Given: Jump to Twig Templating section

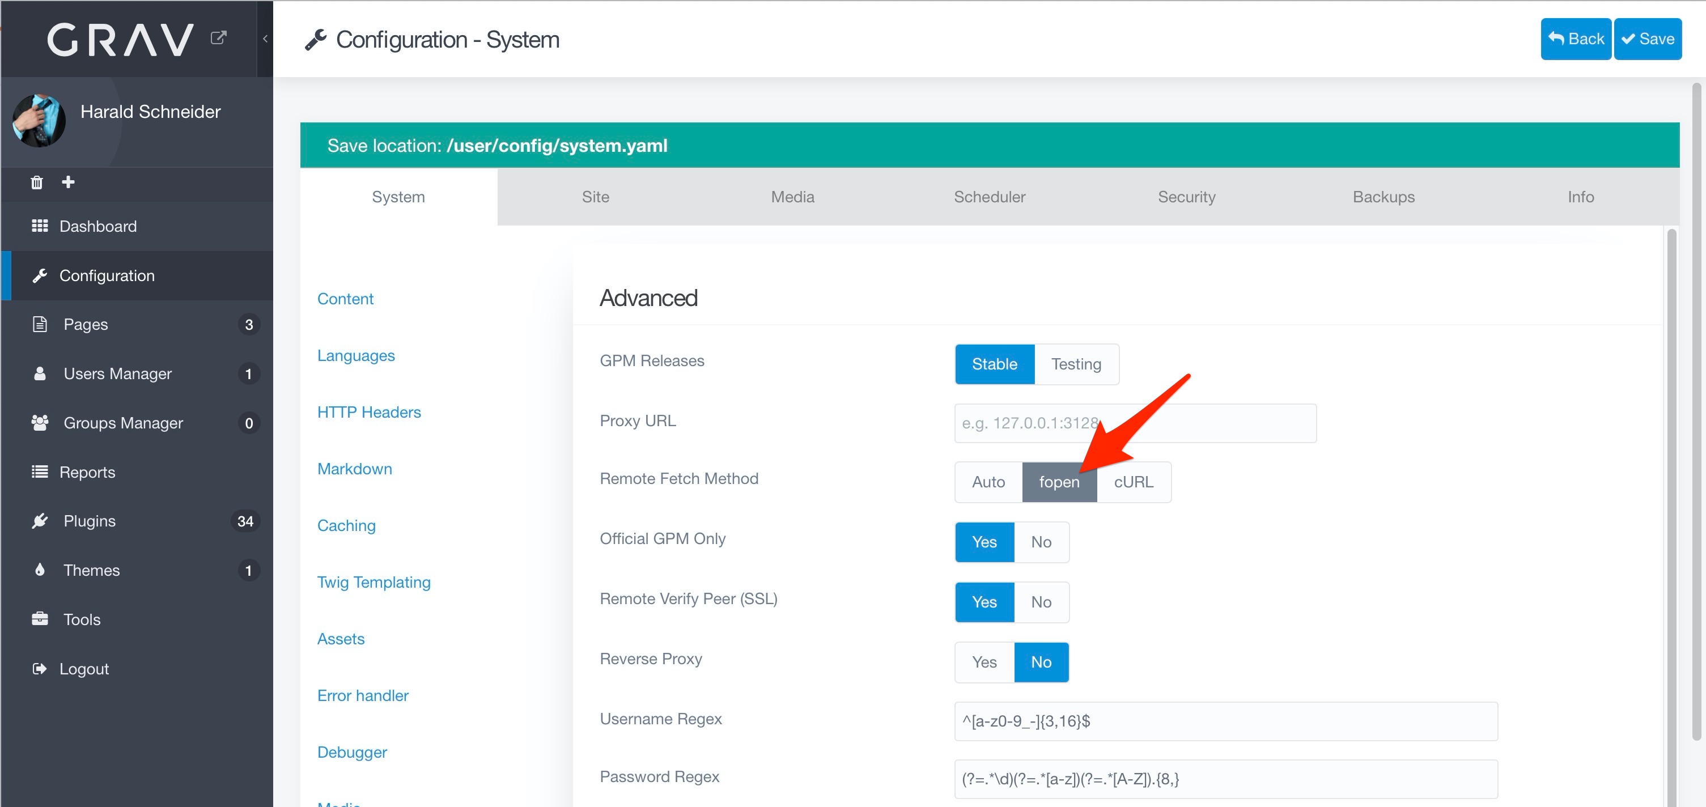Looking at the screenshot, I should (374, 582).
